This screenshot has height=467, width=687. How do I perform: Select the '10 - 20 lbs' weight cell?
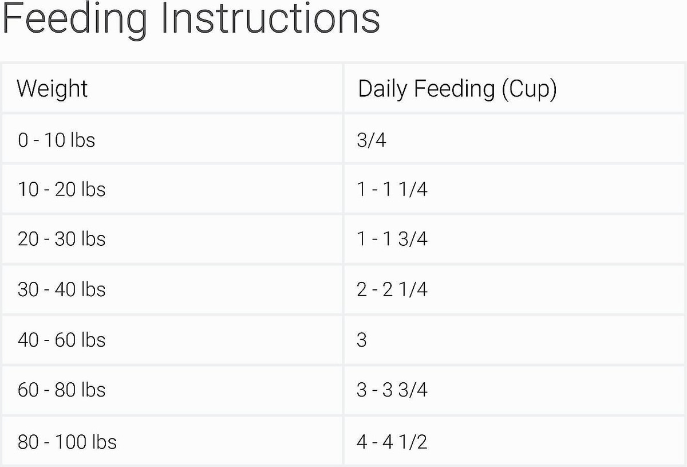click(x=61, y=189)
